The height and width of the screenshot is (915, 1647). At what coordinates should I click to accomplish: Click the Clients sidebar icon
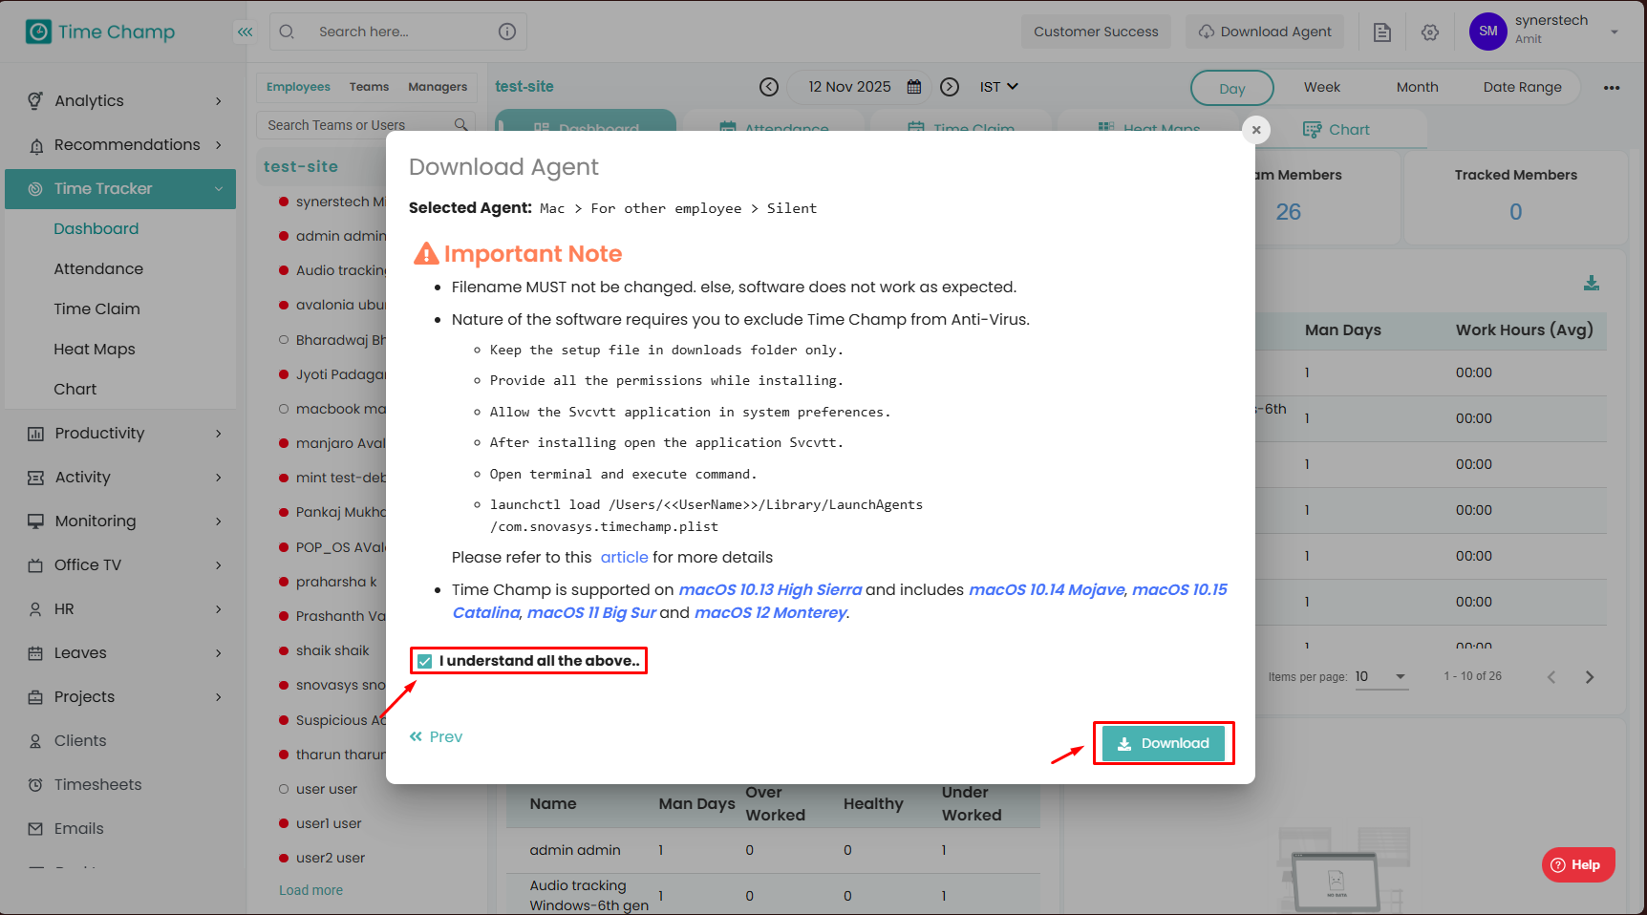pos(35,741)
